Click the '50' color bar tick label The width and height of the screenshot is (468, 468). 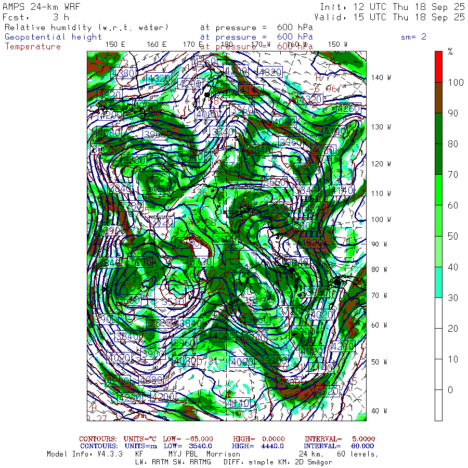click(453, 236)
